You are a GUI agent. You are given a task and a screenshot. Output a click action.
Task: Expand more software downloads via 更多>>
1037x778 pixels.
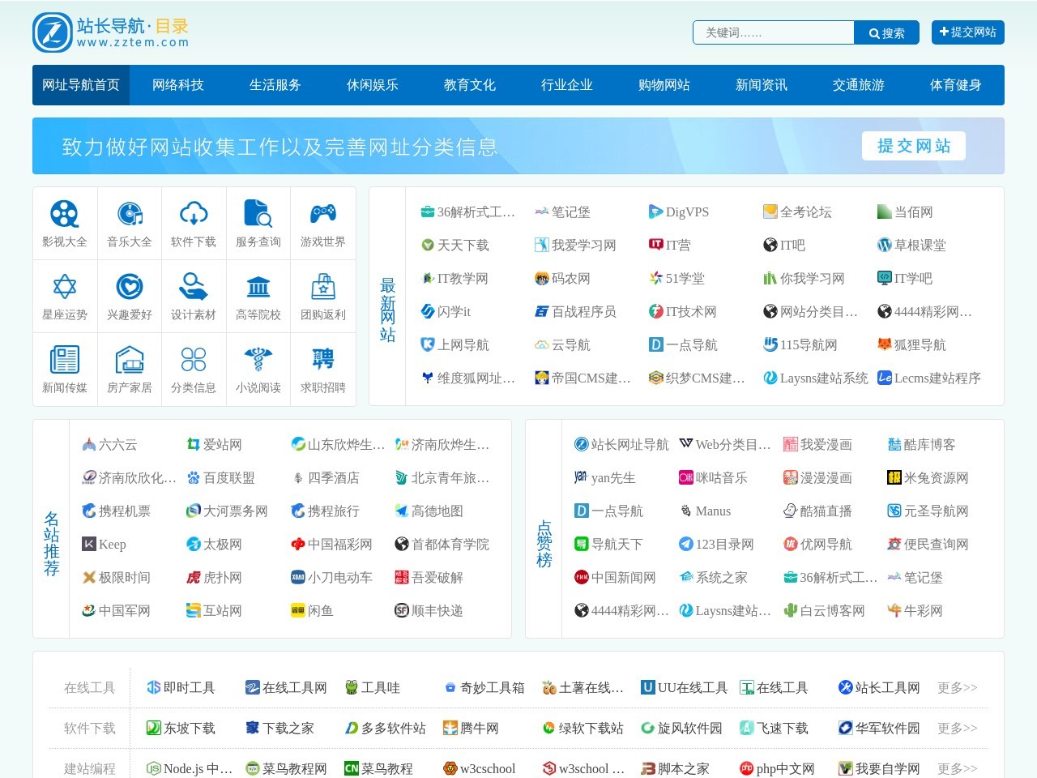point(957,728)
